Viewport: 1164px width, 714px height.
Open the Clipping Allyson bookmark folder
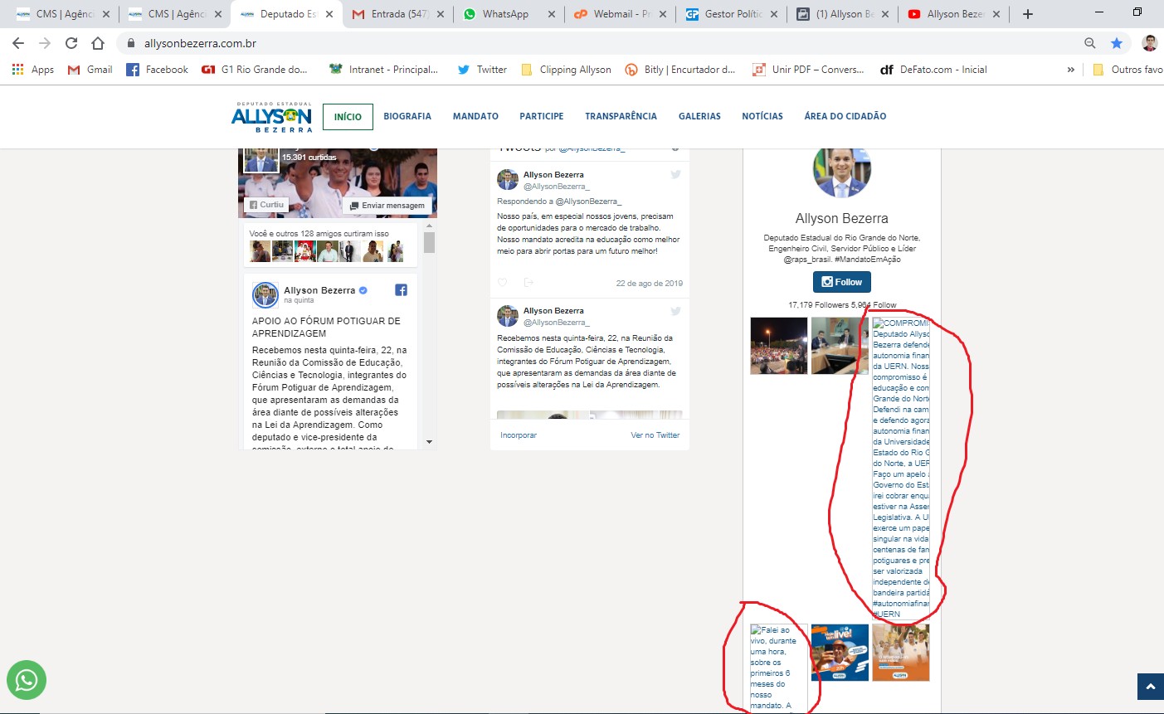click(x=566, y=70)
